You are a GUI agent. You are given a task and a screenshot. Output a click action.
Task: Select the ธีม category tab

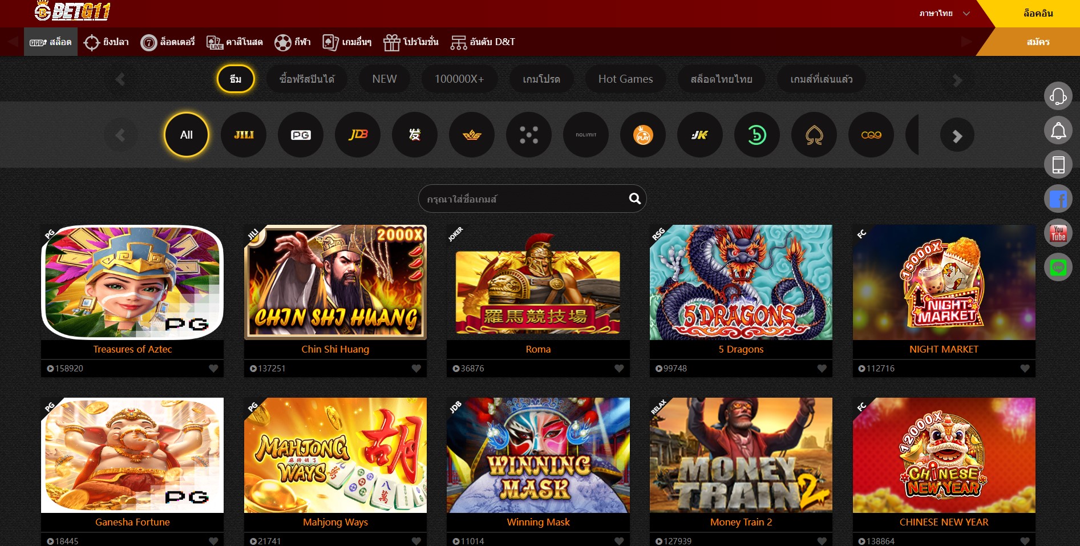click(236, 79)
